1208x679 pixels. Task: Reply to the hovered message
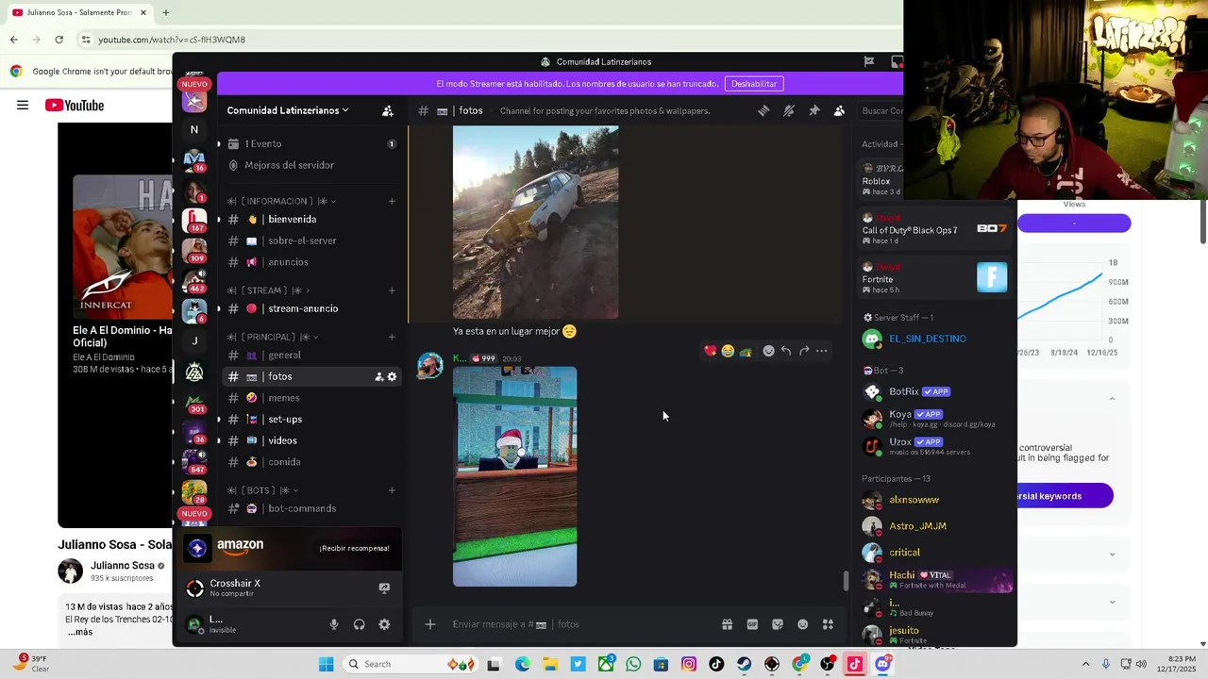pyautogui.click(x=786, y=351)
